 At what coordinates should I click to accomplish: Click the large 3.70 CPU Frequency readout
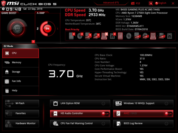[61, 74]
